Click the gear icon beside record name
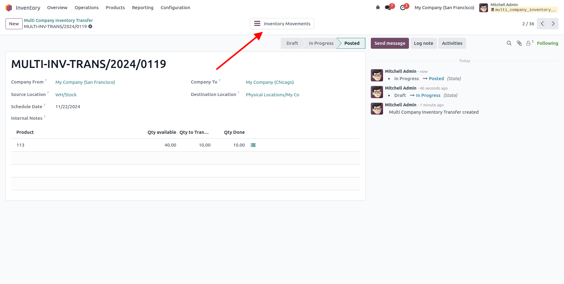 click(x=90, y=27)
